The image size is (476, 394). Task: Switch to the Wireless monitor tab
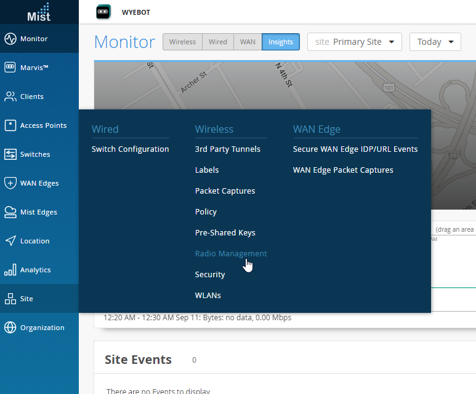182,42
